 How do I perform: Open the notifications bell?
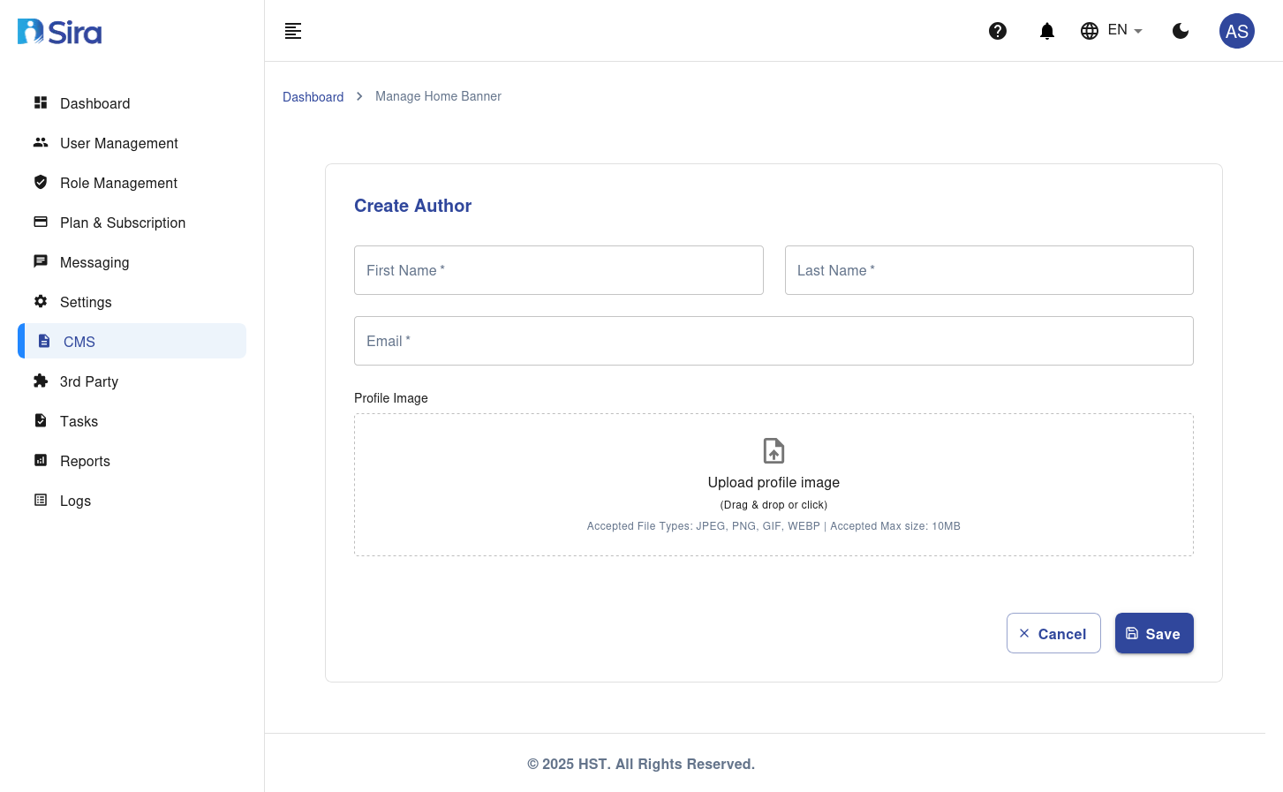click(x=1047, y=31)
